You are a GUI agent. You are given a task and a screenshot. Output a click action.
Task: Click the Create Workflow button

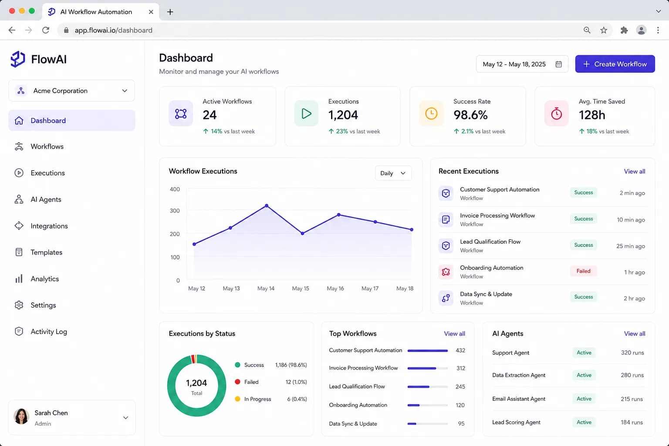pyautogui.click(x=615, y=64)
